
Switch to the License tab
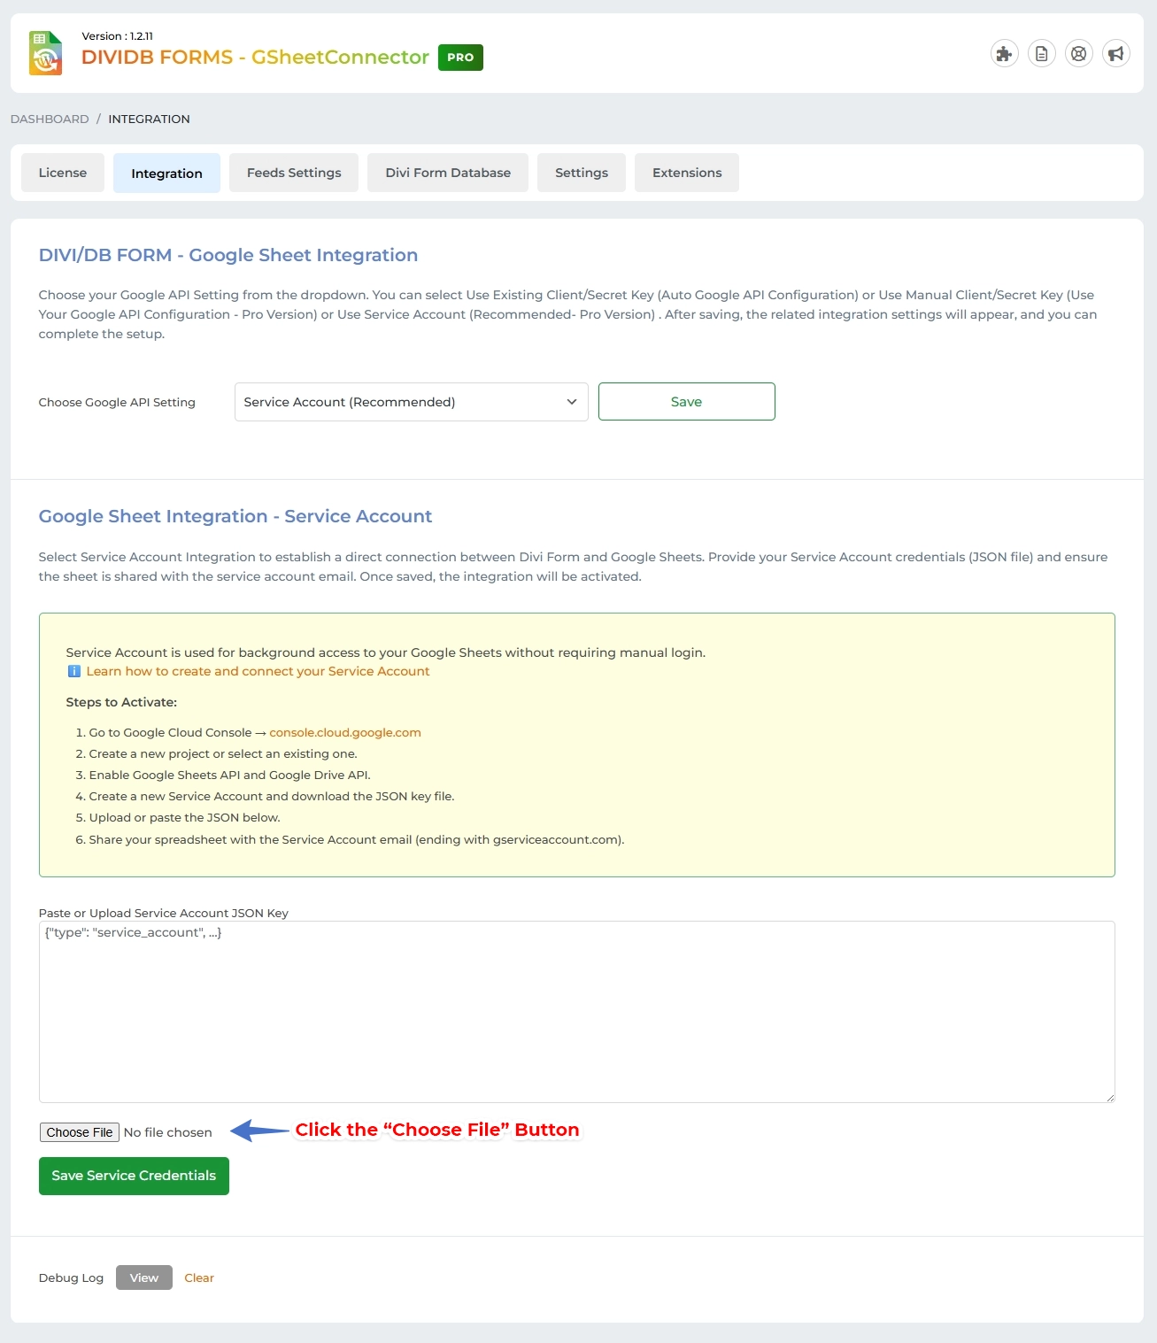click(62, 173)
